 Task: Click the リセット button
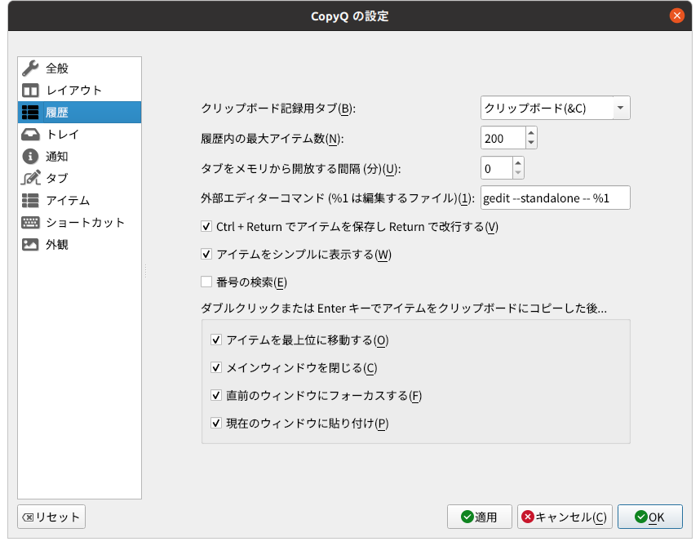[51, 517]
